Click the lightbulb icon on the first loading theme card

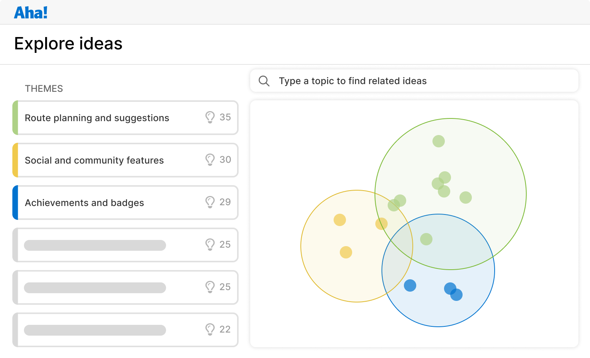coord(210,245)
